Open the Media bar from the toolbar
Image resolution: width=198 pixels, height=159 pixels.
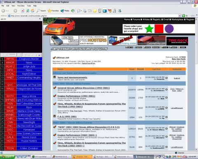(65, 11)
